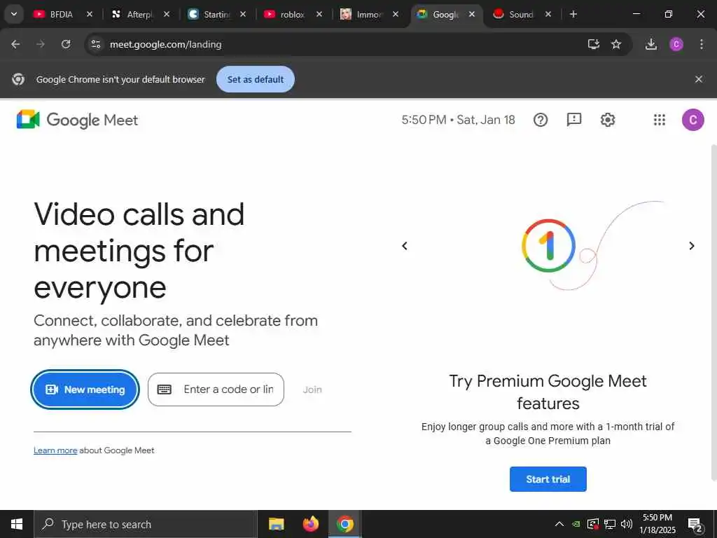
Task: Close the BFDIA tab
Action: 90,14
